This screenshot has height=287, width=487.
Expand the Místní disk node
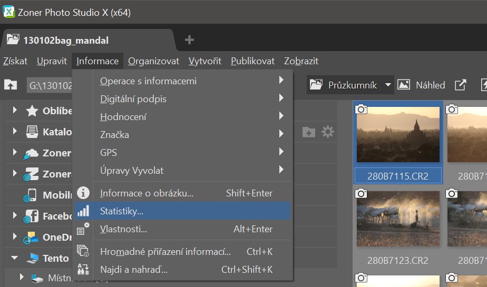click(x=21, y=277)
